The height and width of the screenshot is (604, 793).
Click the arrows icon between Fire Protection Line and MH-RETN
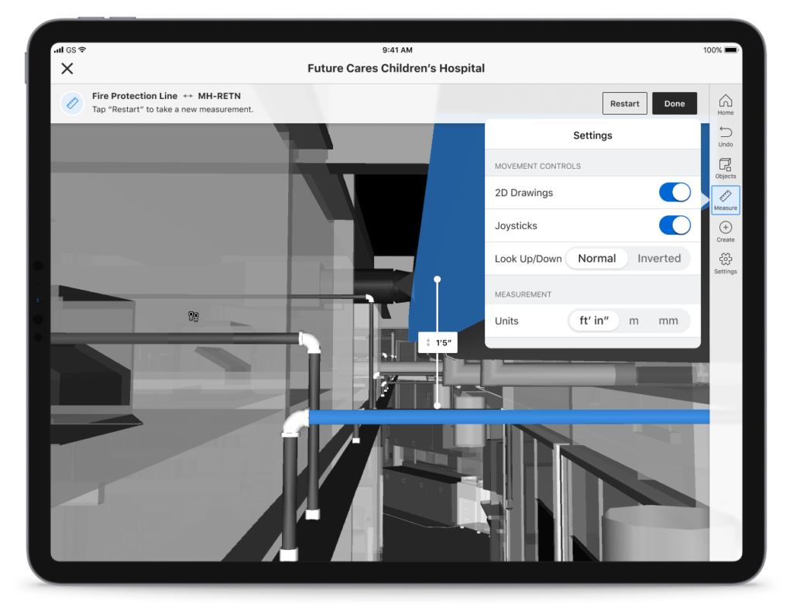(x=187, y=95)
